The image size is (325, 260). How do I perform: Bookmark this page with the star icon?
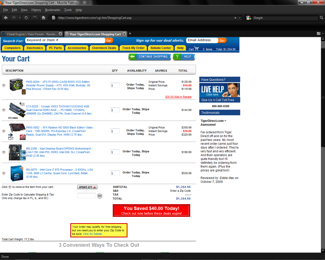click(x=235, y=18)
